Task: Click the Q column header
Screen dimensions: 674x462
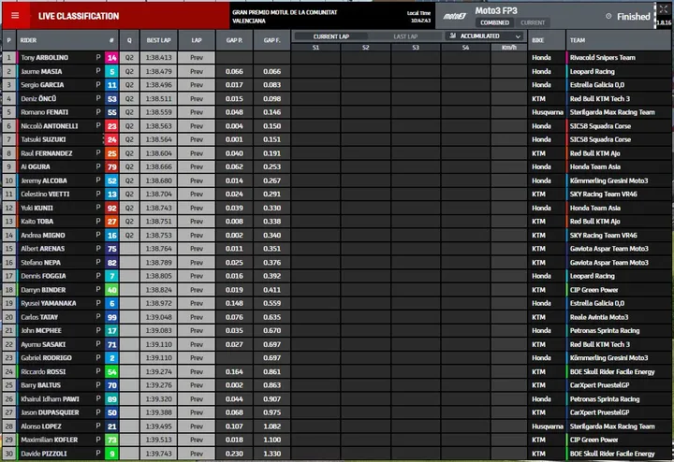Action: click(129, 40)
